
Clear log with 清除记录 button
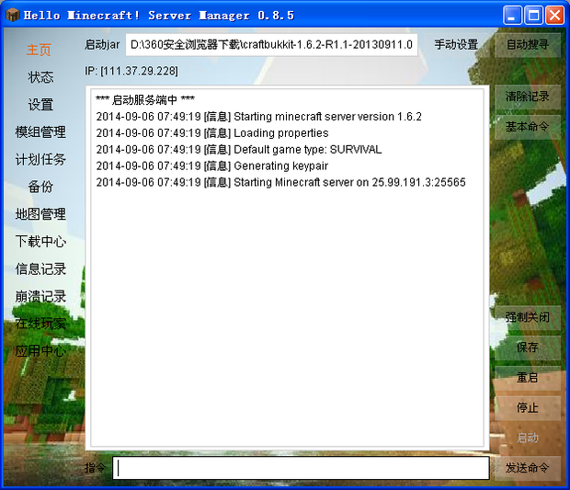pyautogui.click(x=528, y=97)
